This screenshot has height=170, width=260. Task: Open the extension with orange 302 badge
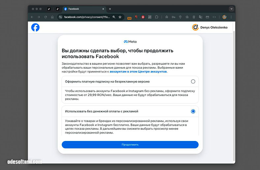(x=129, y=18)
